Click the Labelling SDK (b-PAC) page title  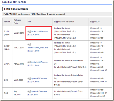(14, 2)
